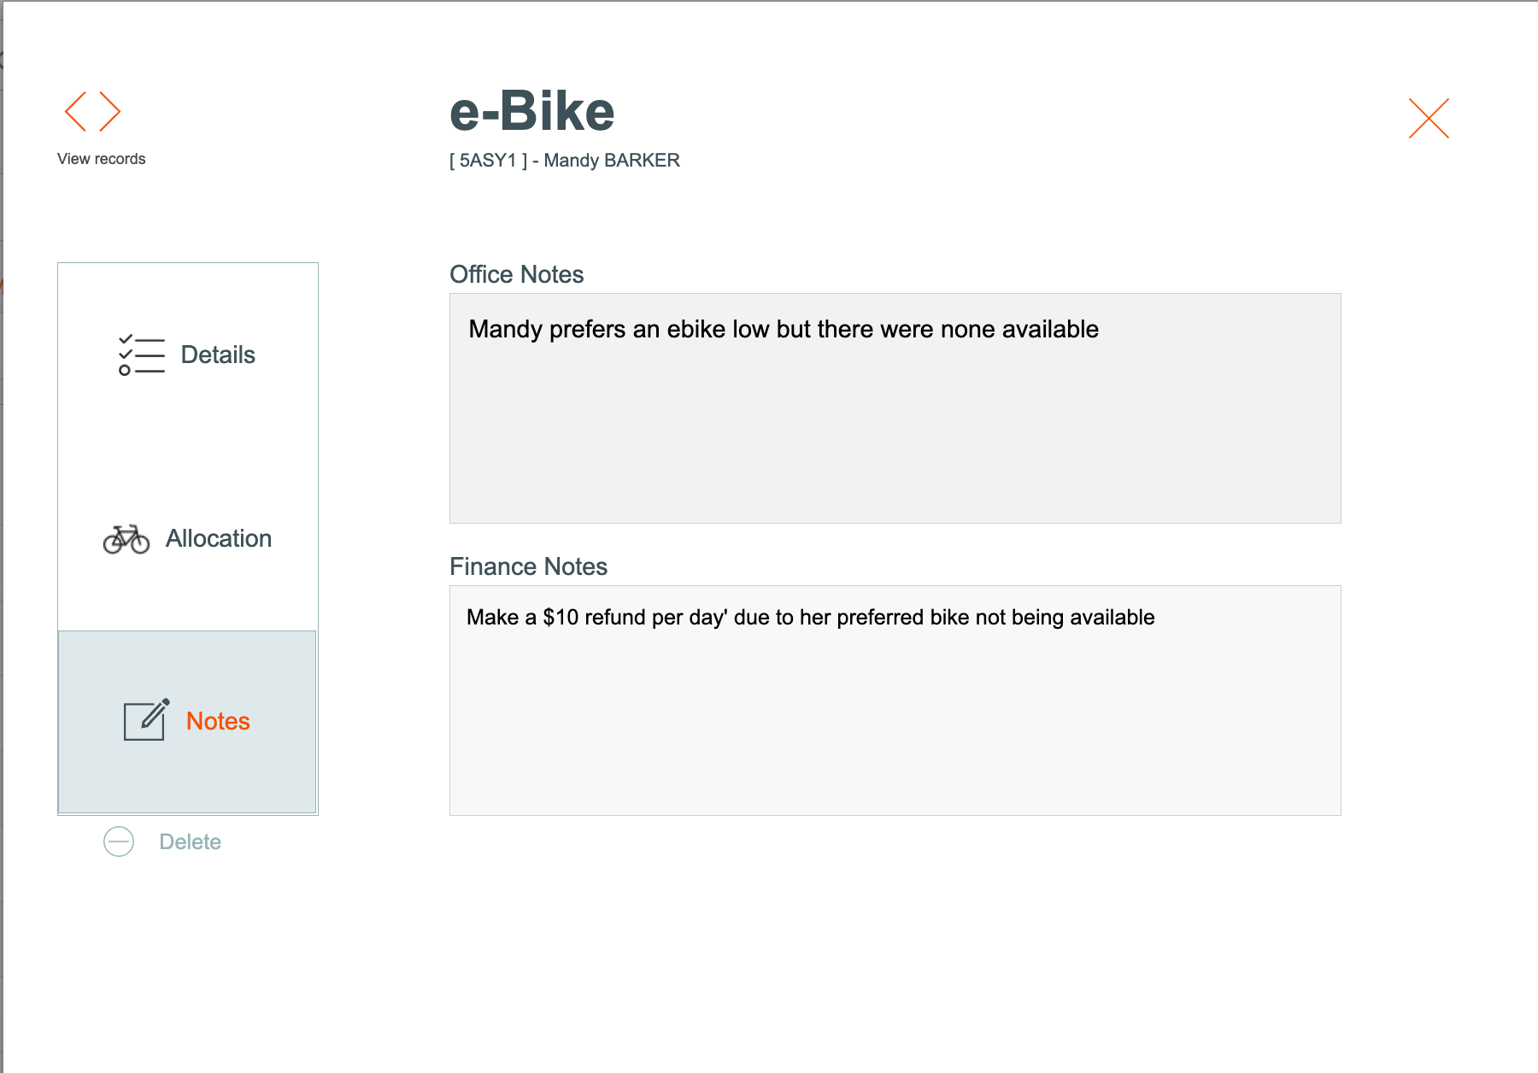Click the 5ASY1 booking code
The width and height of the screenshot is (1538, 1073).
(488, 161)
